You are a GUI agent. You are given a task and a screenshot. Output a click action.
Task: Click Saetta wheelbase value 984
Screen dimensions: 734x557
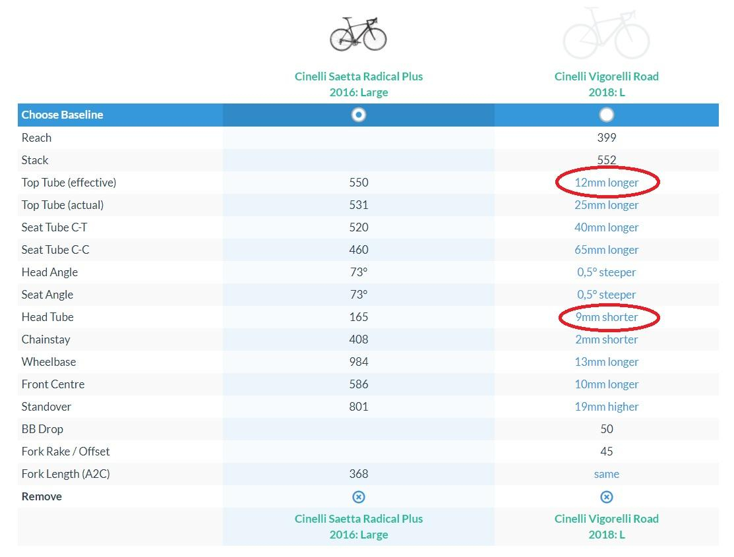[359, 362]
